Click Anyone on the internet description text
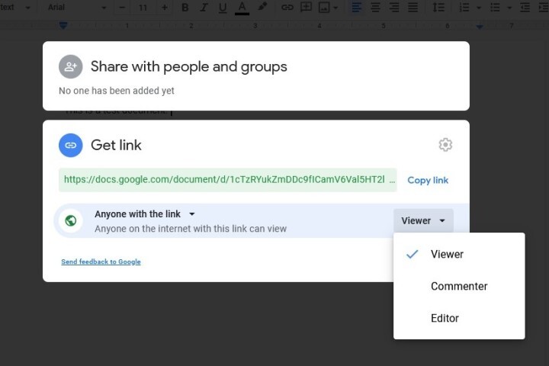This screenshot has width=549, height=366. click(191, 229)
